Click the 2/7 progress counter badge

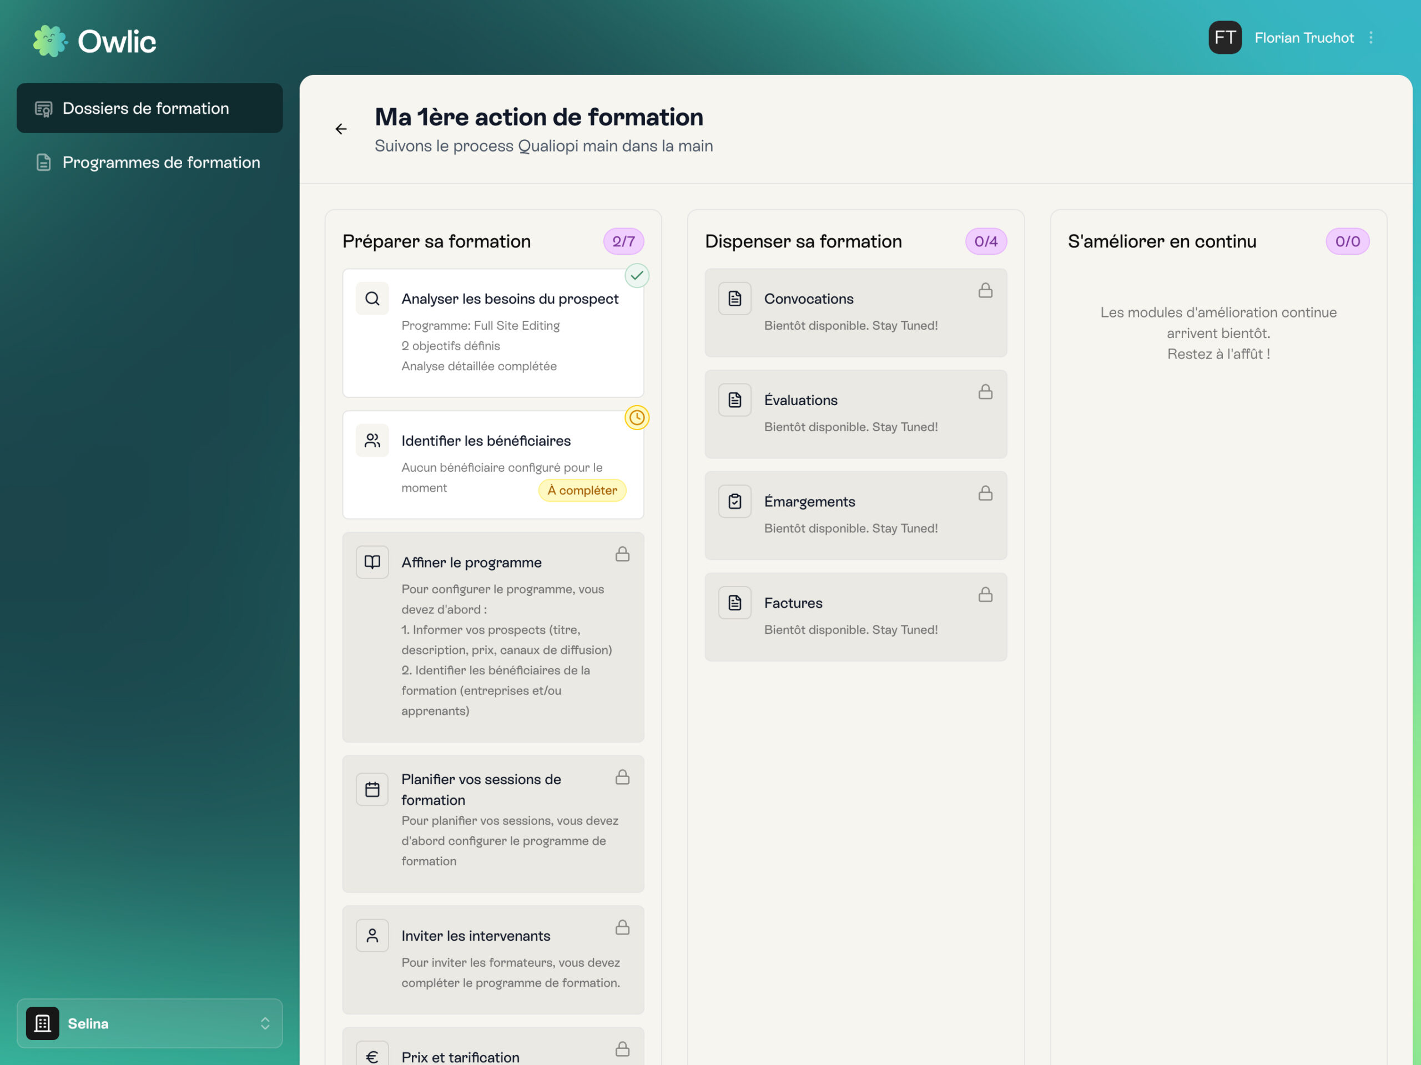[623, 241]
